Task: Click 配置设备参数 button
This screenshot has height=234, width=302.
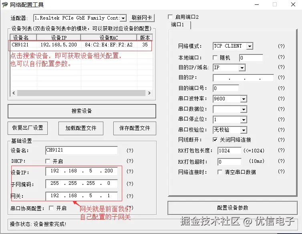Action: (x=232, y=208)
